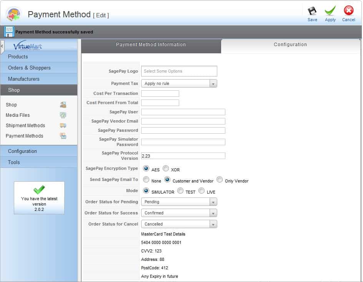Focus the SagePay Simulator Password field
This screenshot has height=282, width=363.
click(183, 142)
